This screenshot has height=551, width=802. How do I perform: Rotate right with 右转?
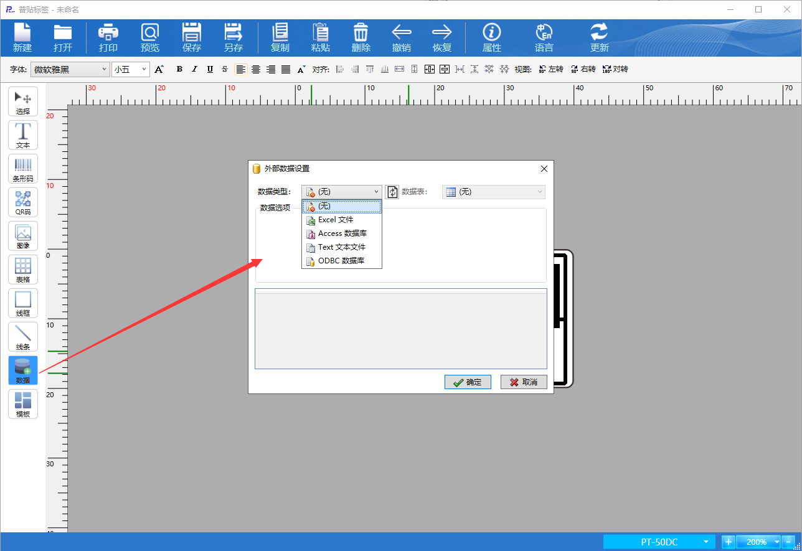(583, 69)
